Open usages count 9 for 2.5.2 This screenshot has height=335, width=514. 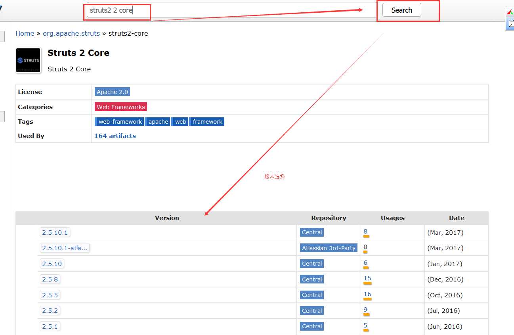click(x=365, y=310)
